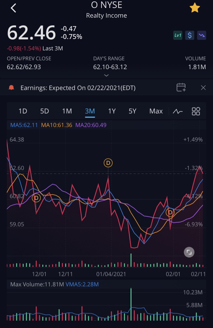This screenshot has height=328, width=213.
Task: Tap the Day's Range value 62.10-63.12
Action: coord(110,67)
